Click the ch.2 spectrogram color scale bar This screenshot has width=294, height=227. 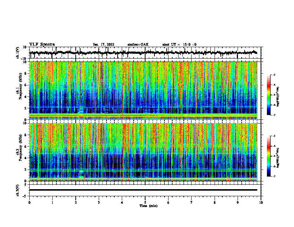pyautogui.click(x=268, y=156)
